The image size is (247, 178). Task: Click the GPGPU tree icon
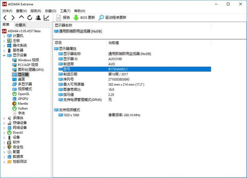pos(14,99)
